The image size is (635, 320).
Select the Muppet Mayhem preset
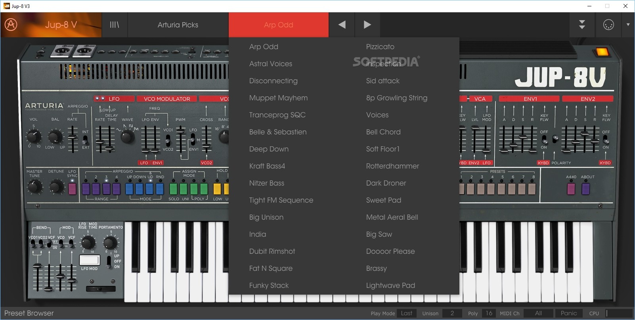278,98
